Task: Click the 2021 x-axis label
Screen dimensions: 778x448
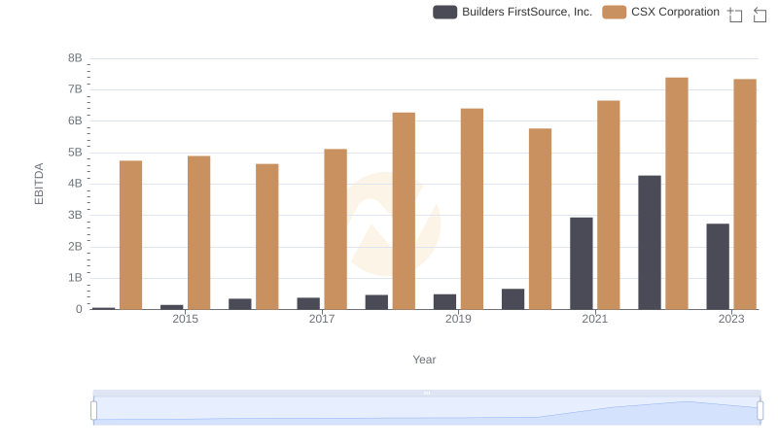Action: pos(594,319)
